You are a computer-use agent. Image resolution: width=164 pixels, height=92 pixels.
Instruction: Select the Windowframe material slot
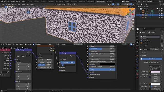[150, 41]
